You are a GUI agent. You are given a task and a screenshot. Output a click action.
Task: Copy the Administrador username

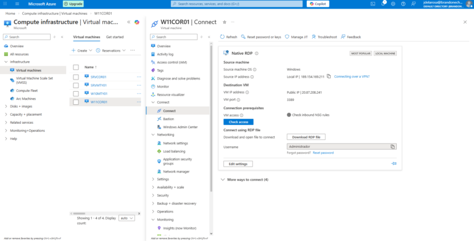coord(393,147)
